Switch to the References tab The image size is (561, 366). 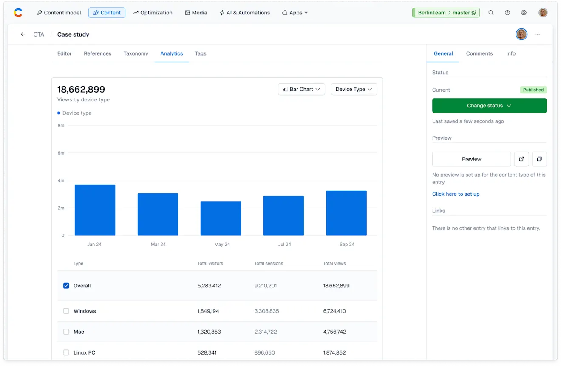[97, 53]
